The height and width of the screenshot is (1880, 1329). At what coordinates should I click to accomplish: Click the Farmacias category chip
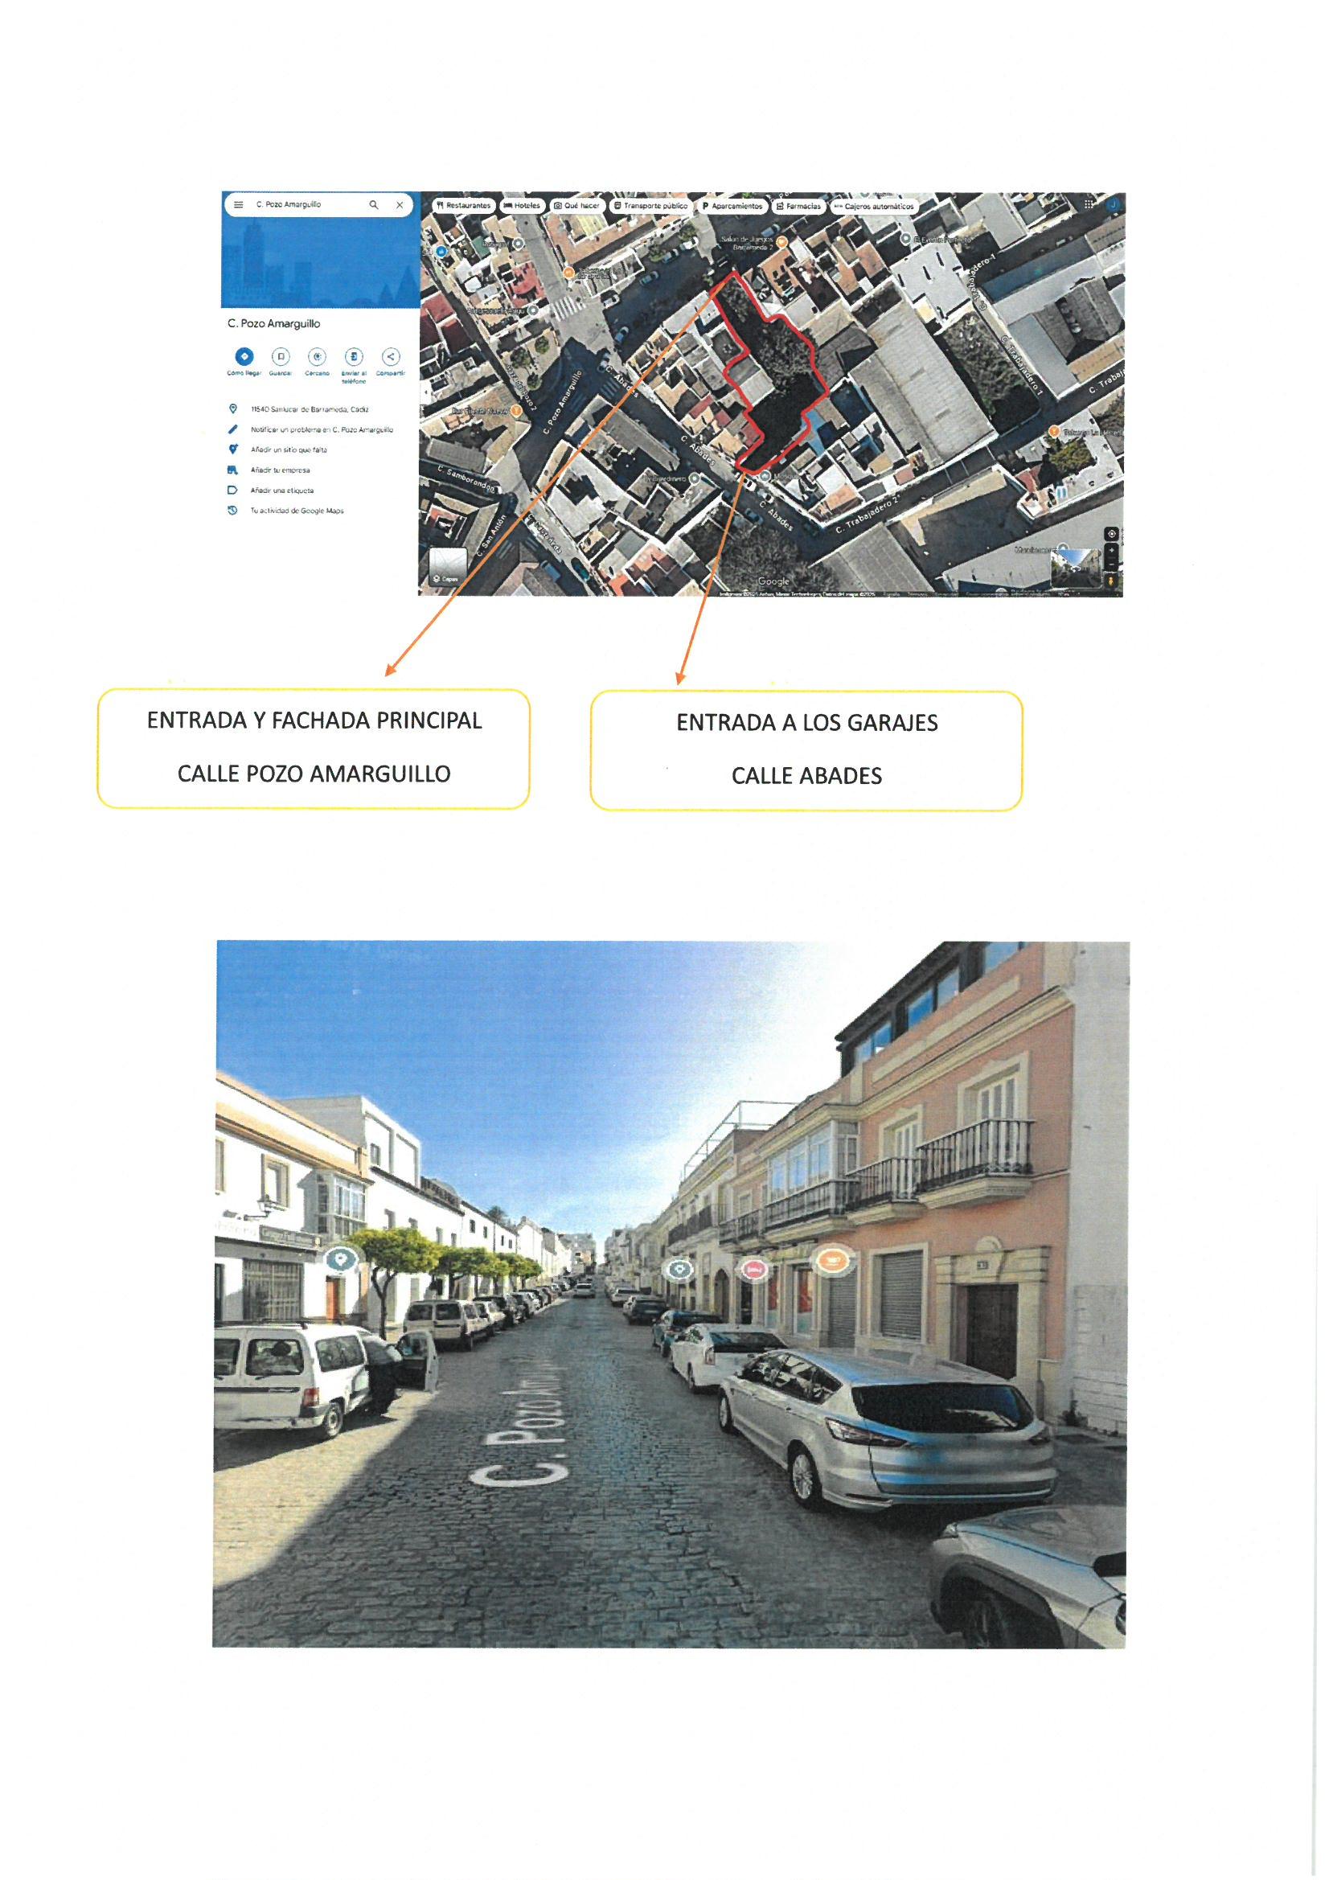pyautogui.click(x=798, y=207)
